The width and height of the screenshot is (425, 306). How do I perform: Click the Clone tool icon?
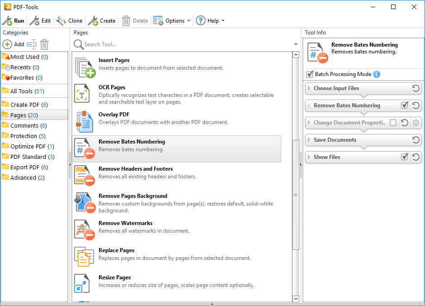61,21
